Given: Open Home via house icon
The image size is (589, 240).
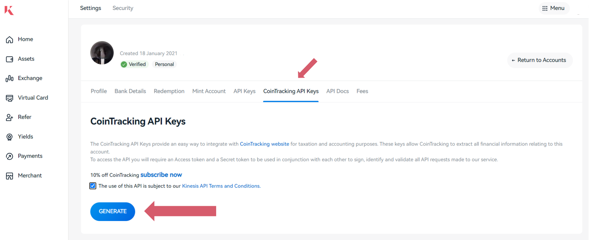Looking at the screenshot, I should coord(10,39).
